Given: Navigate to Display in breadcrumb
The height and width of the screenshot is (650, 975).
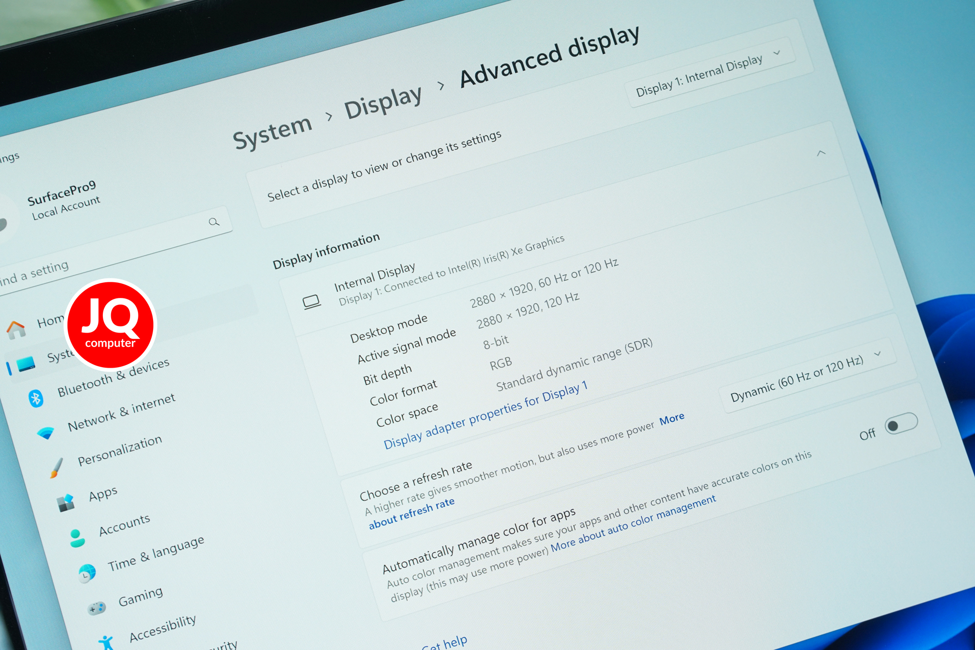Looking at the screenshot, I should (x=383, y=103).
